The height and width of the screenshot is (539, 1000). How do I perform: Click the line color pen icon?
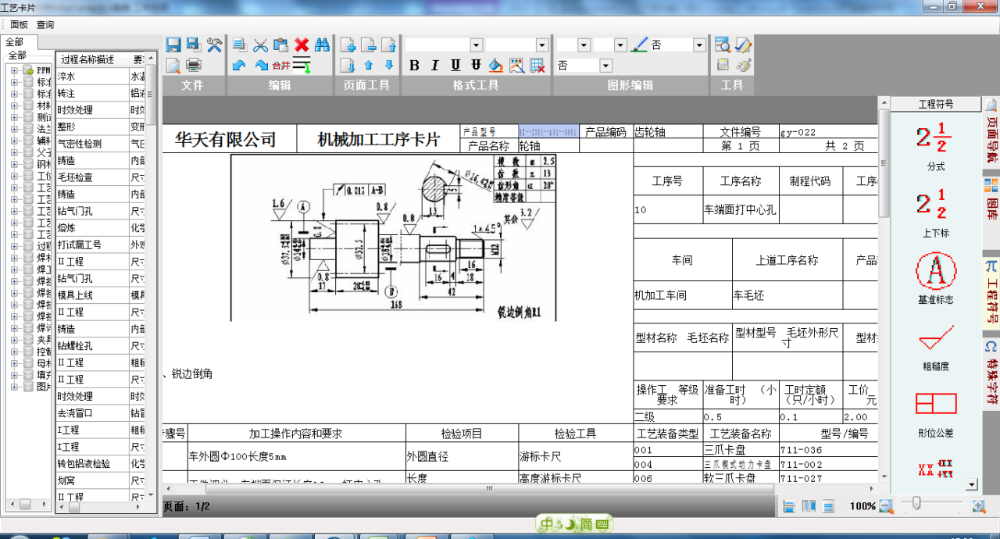pyautogui.click(x=639, y=45)
